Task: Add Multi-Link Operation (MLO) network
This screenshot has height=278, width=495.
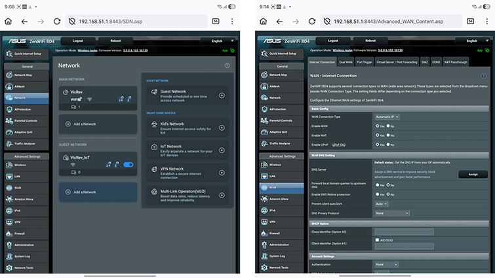Action: point(222,195)
